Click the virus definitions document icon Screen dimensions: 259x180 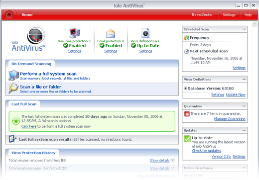click(145, 33)
